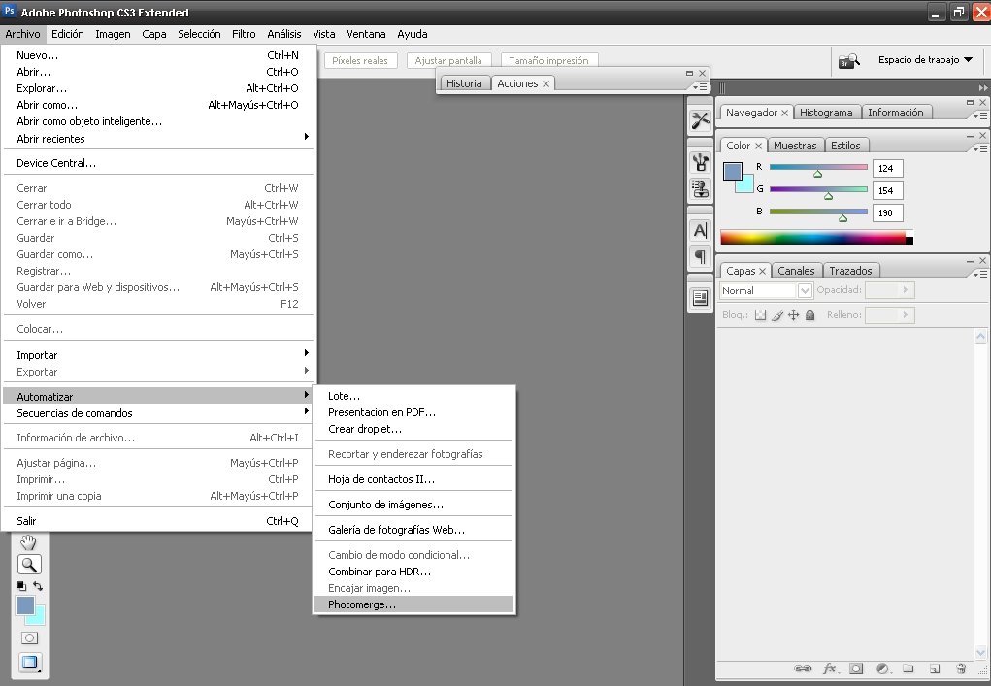This screenshot has height=686, width=991.
Task: Open the Normal blend mode dropdown
Action: (766, 290)
